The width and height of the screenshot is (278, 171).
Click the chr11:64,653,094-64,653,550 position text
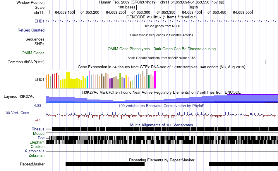(192, 2)
